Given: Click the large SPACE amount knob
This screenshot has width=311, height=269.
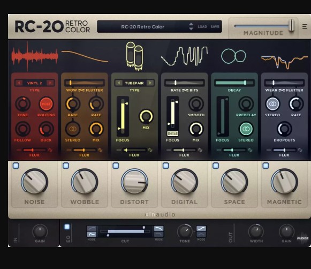Looking at the screenshot, I should pyautogui.click(x=234, y=182).
